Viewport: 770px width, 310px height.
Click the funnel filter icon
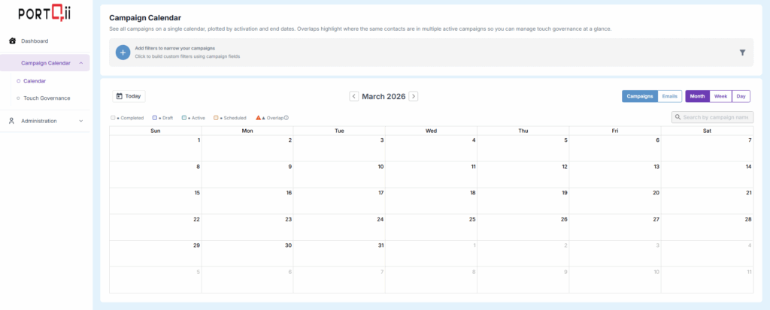(x=742, y=53)
